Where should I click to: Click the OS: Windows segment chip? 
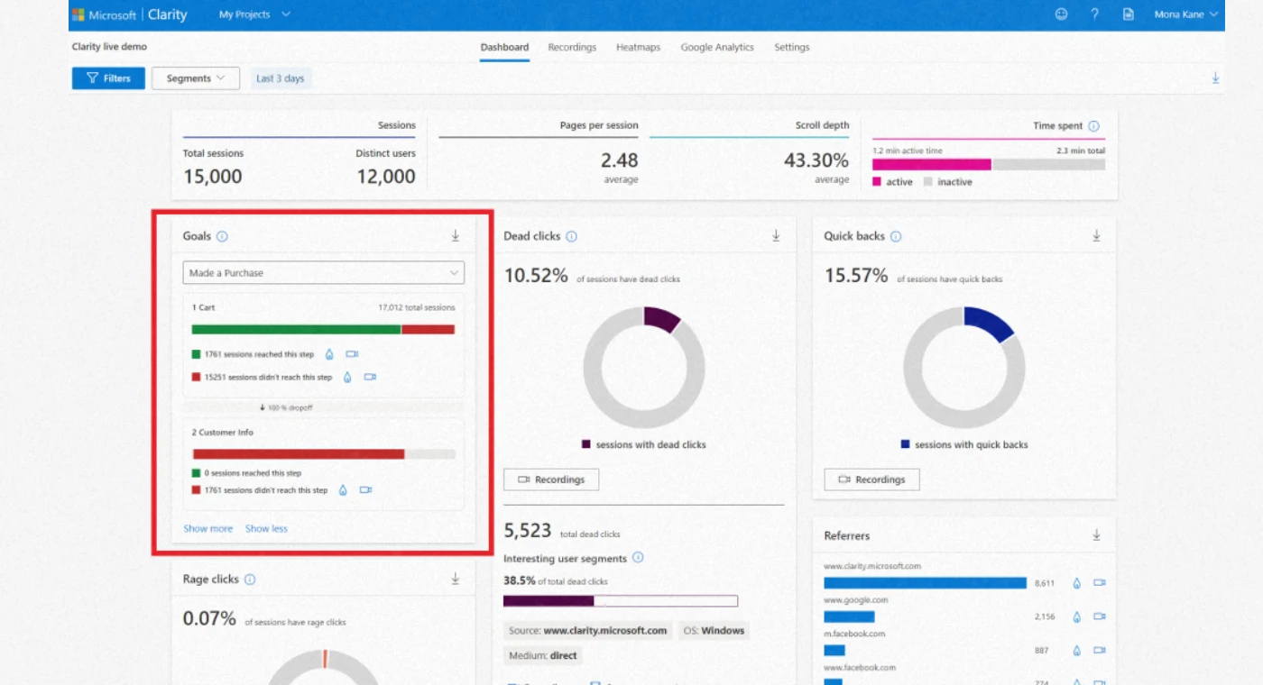[x=714, y=631]
